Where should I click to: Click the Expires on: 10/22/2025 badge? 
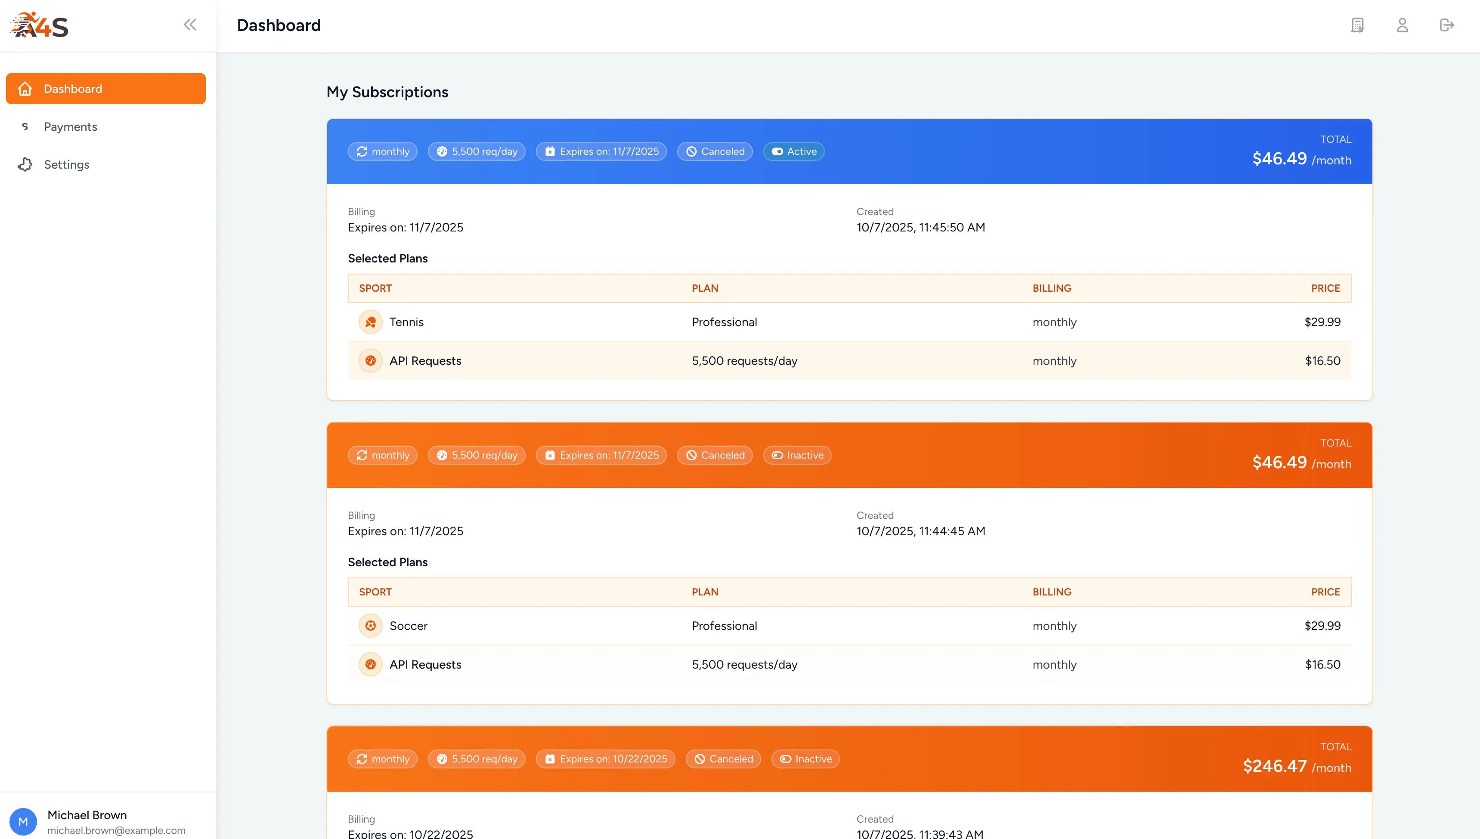605,759
